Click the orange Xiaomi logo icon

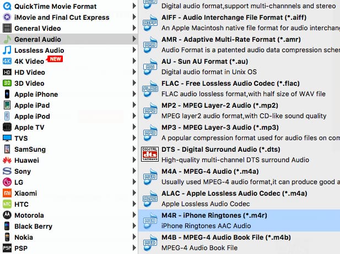(x=7, y=193)
